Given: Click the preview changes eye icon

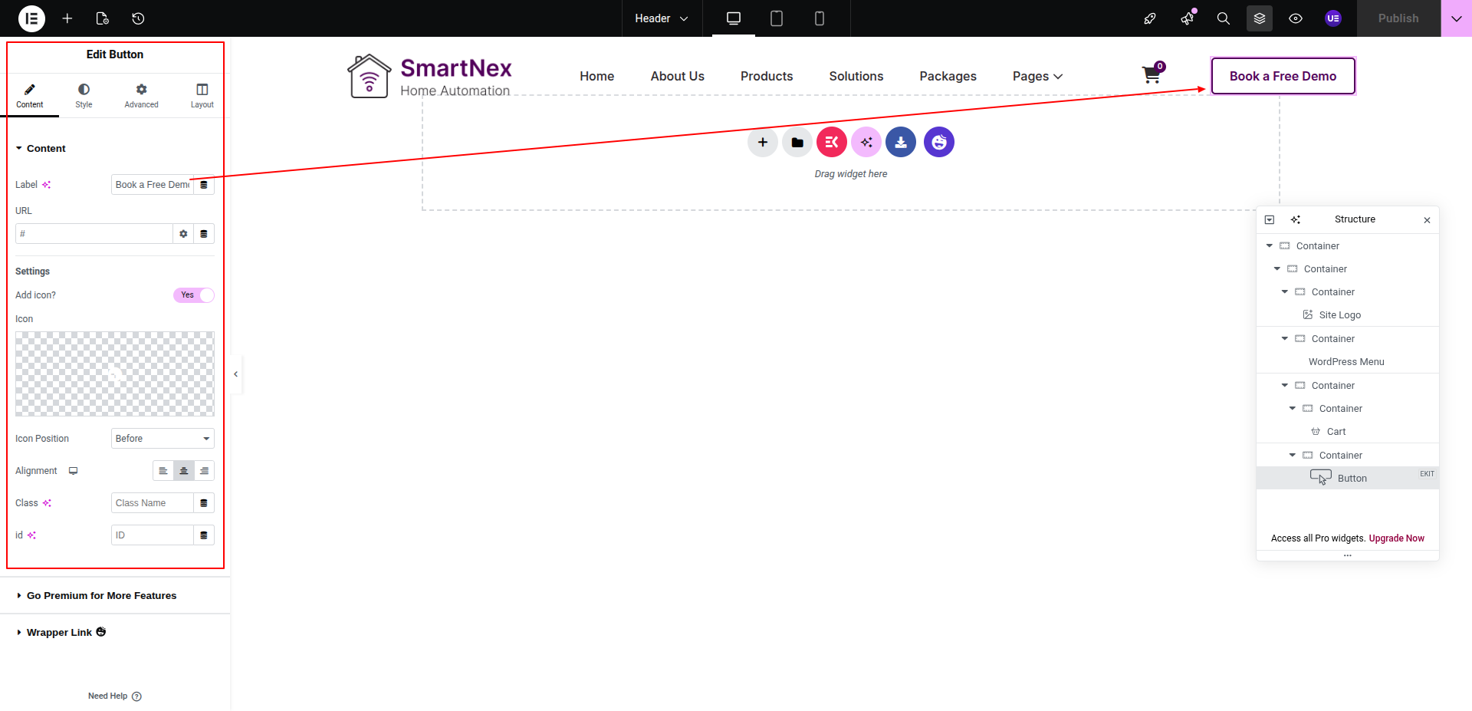Looking at the screenshot, I should (x=1295, y=18).
